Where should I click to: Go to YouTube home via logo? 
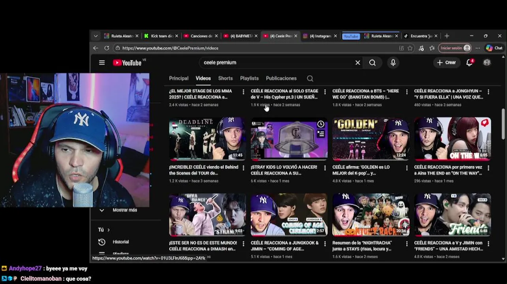pyautogui.click(x=127, y=63)
